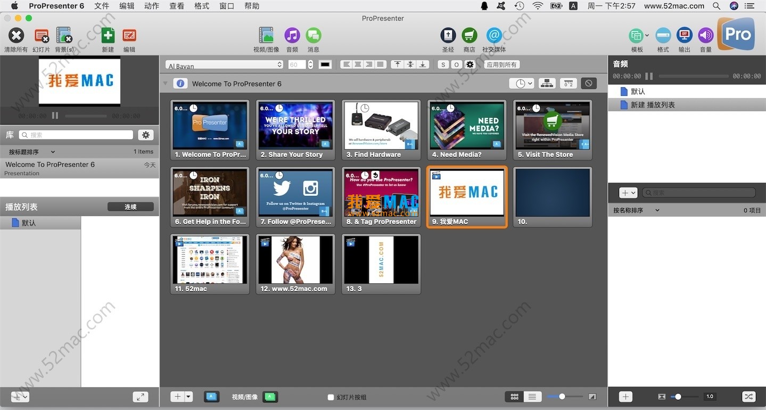The image size is (766, 410).
Task: Click the black text color swatch
Action: (325, 64)
